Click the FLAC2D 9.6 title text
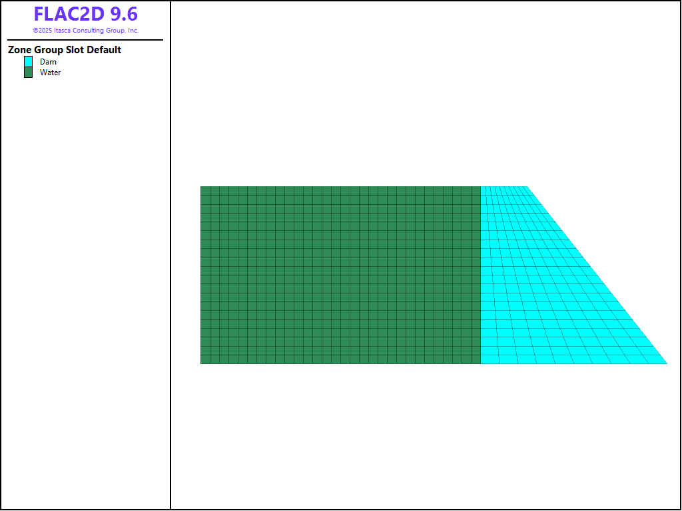682x511 pixels. click(85, 14)
